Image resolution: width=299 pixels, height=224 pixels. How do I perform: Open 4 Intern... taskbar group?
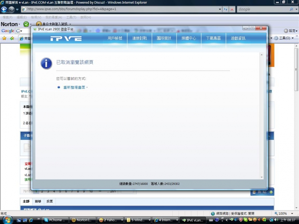coord(166,220)
